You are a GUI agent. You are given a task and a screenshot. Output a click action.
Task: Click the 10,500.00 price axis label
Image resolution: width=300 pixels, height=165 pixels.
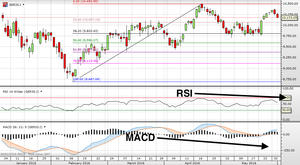290,3
